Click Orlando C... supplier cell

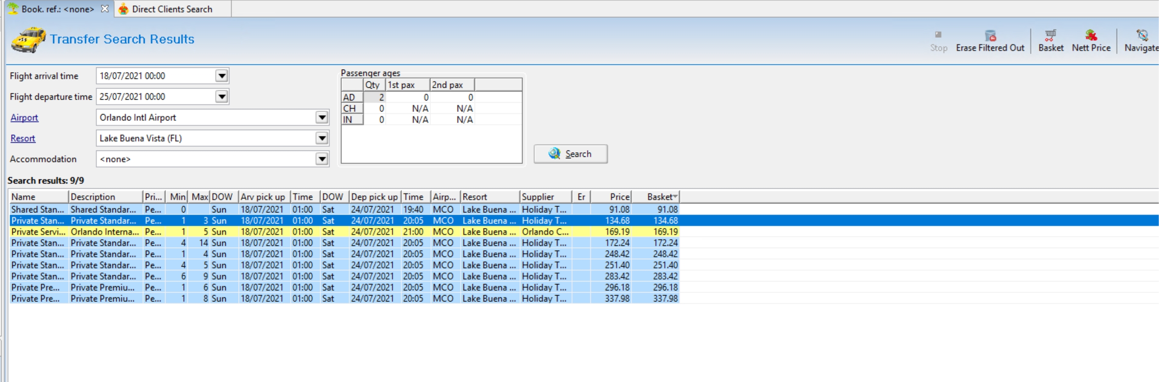(x=545, y=232)
